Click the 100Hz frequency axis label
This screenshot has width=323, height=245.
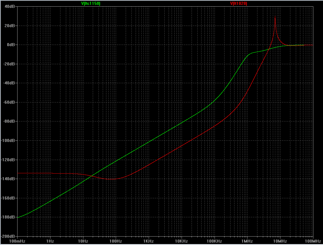116,241
